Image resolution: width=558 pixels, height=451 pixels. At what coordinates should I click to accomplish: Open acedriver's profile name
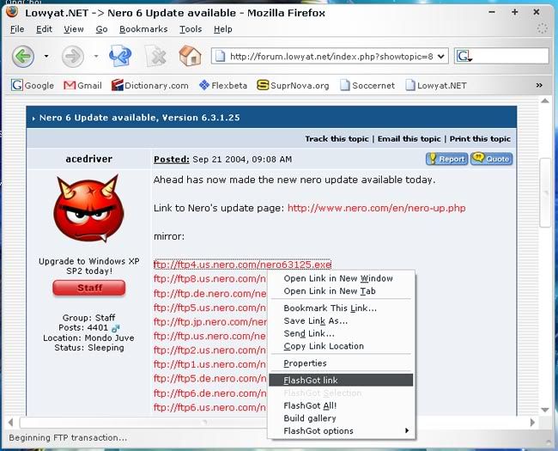click(x=89, y=159)
